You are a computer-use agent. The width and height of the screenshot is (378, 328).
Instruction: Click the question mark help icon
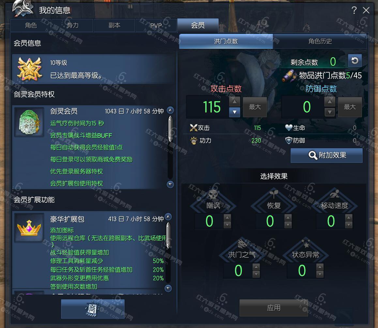pos(354,10)
